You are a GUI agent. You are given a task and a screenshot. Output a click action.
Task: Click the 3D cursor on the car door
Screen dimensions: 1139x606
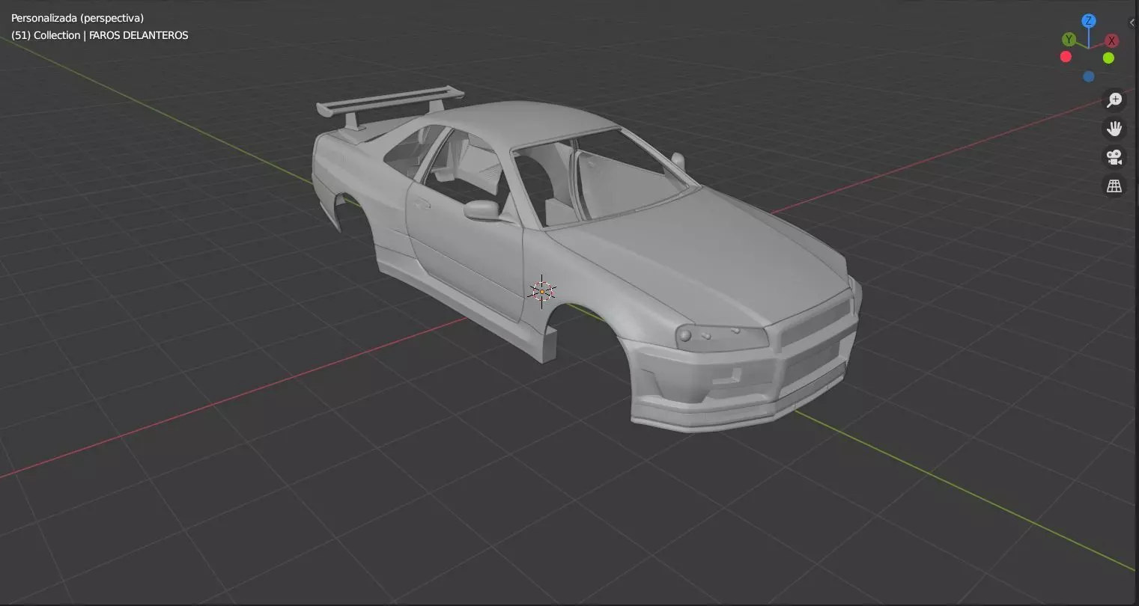541,291
